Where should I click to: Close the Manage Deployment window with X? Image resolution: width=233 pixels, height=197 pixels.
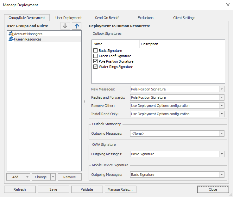coord(228,5)
